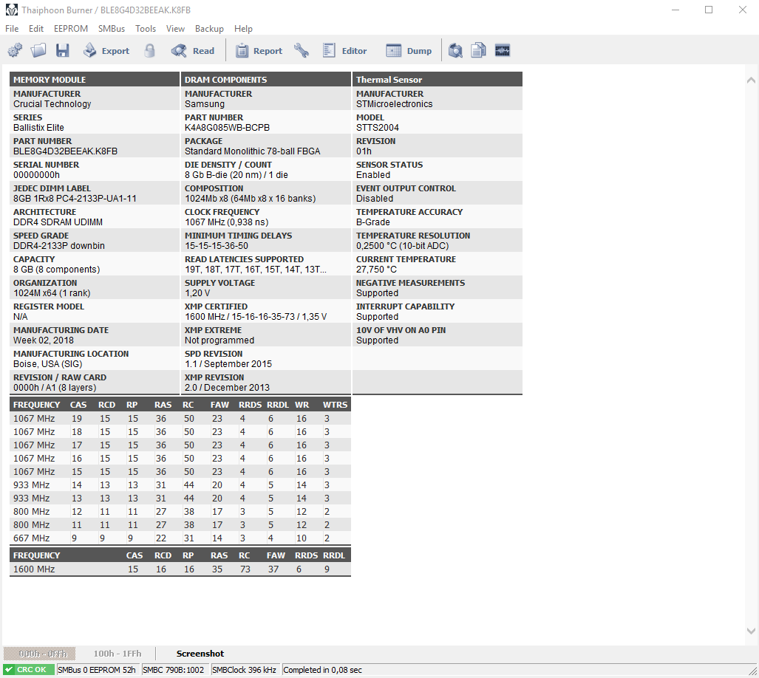
Task: Click the 1600 MHz XMP timing row
Action: pos(180,569)
